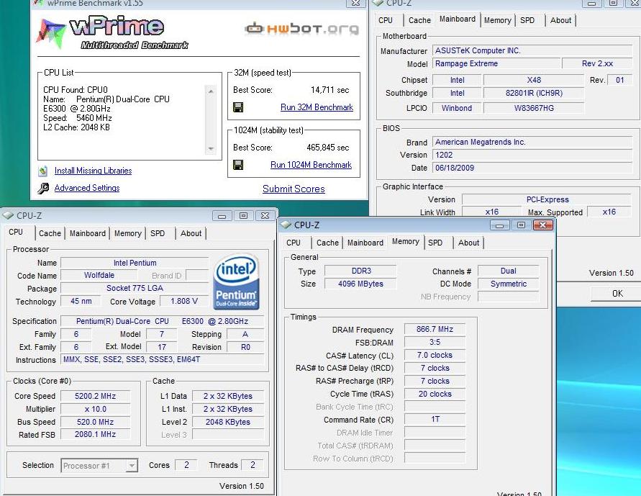Open the CPU tab in the Memory window
Image resolution: width=641 pixels, height=496 pixels.
(x=293, y=243)
